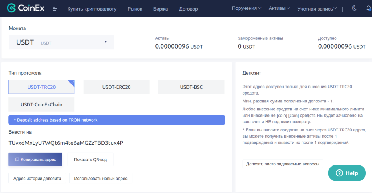
Task: Click the Замороженные активы value 0 USDT
Action: [247, 46]
